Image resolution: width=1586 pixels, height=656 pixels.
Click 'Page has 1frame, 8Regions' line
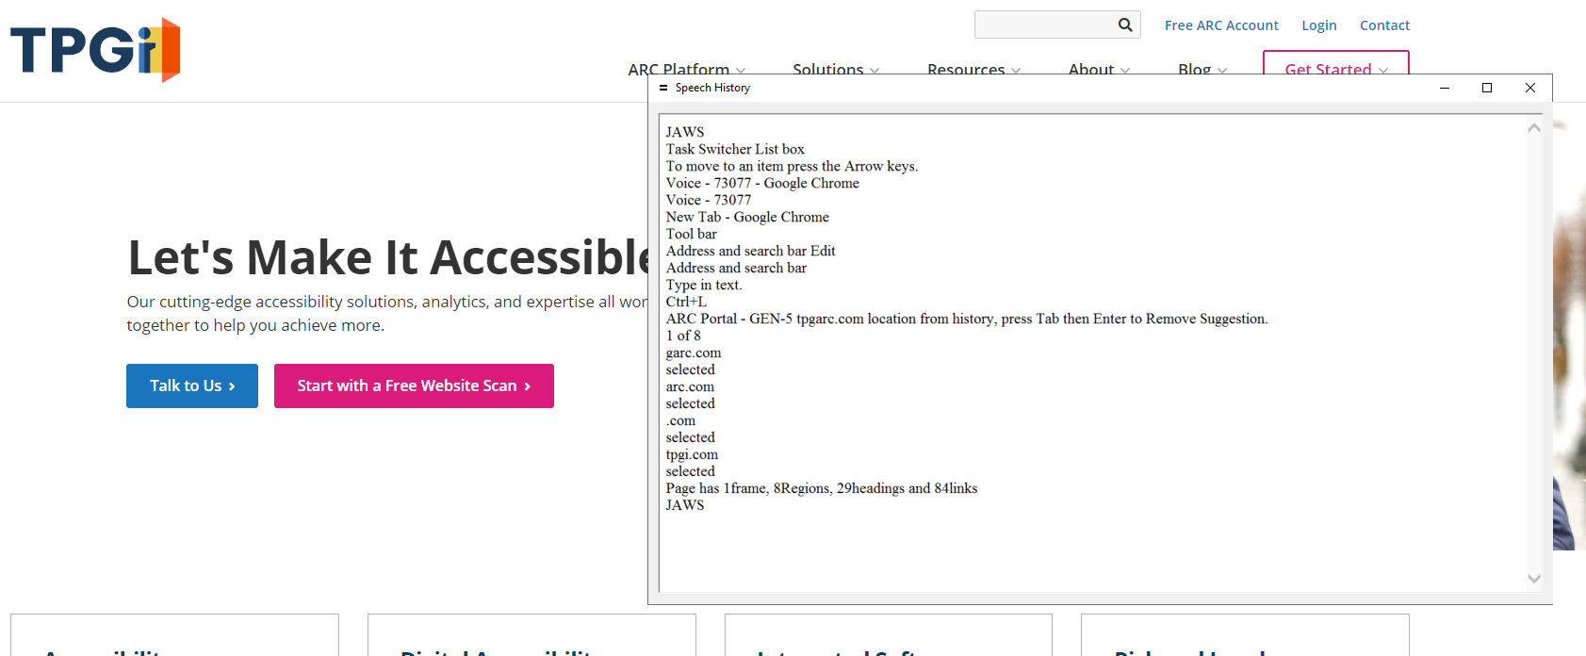[x=822, y=488]
